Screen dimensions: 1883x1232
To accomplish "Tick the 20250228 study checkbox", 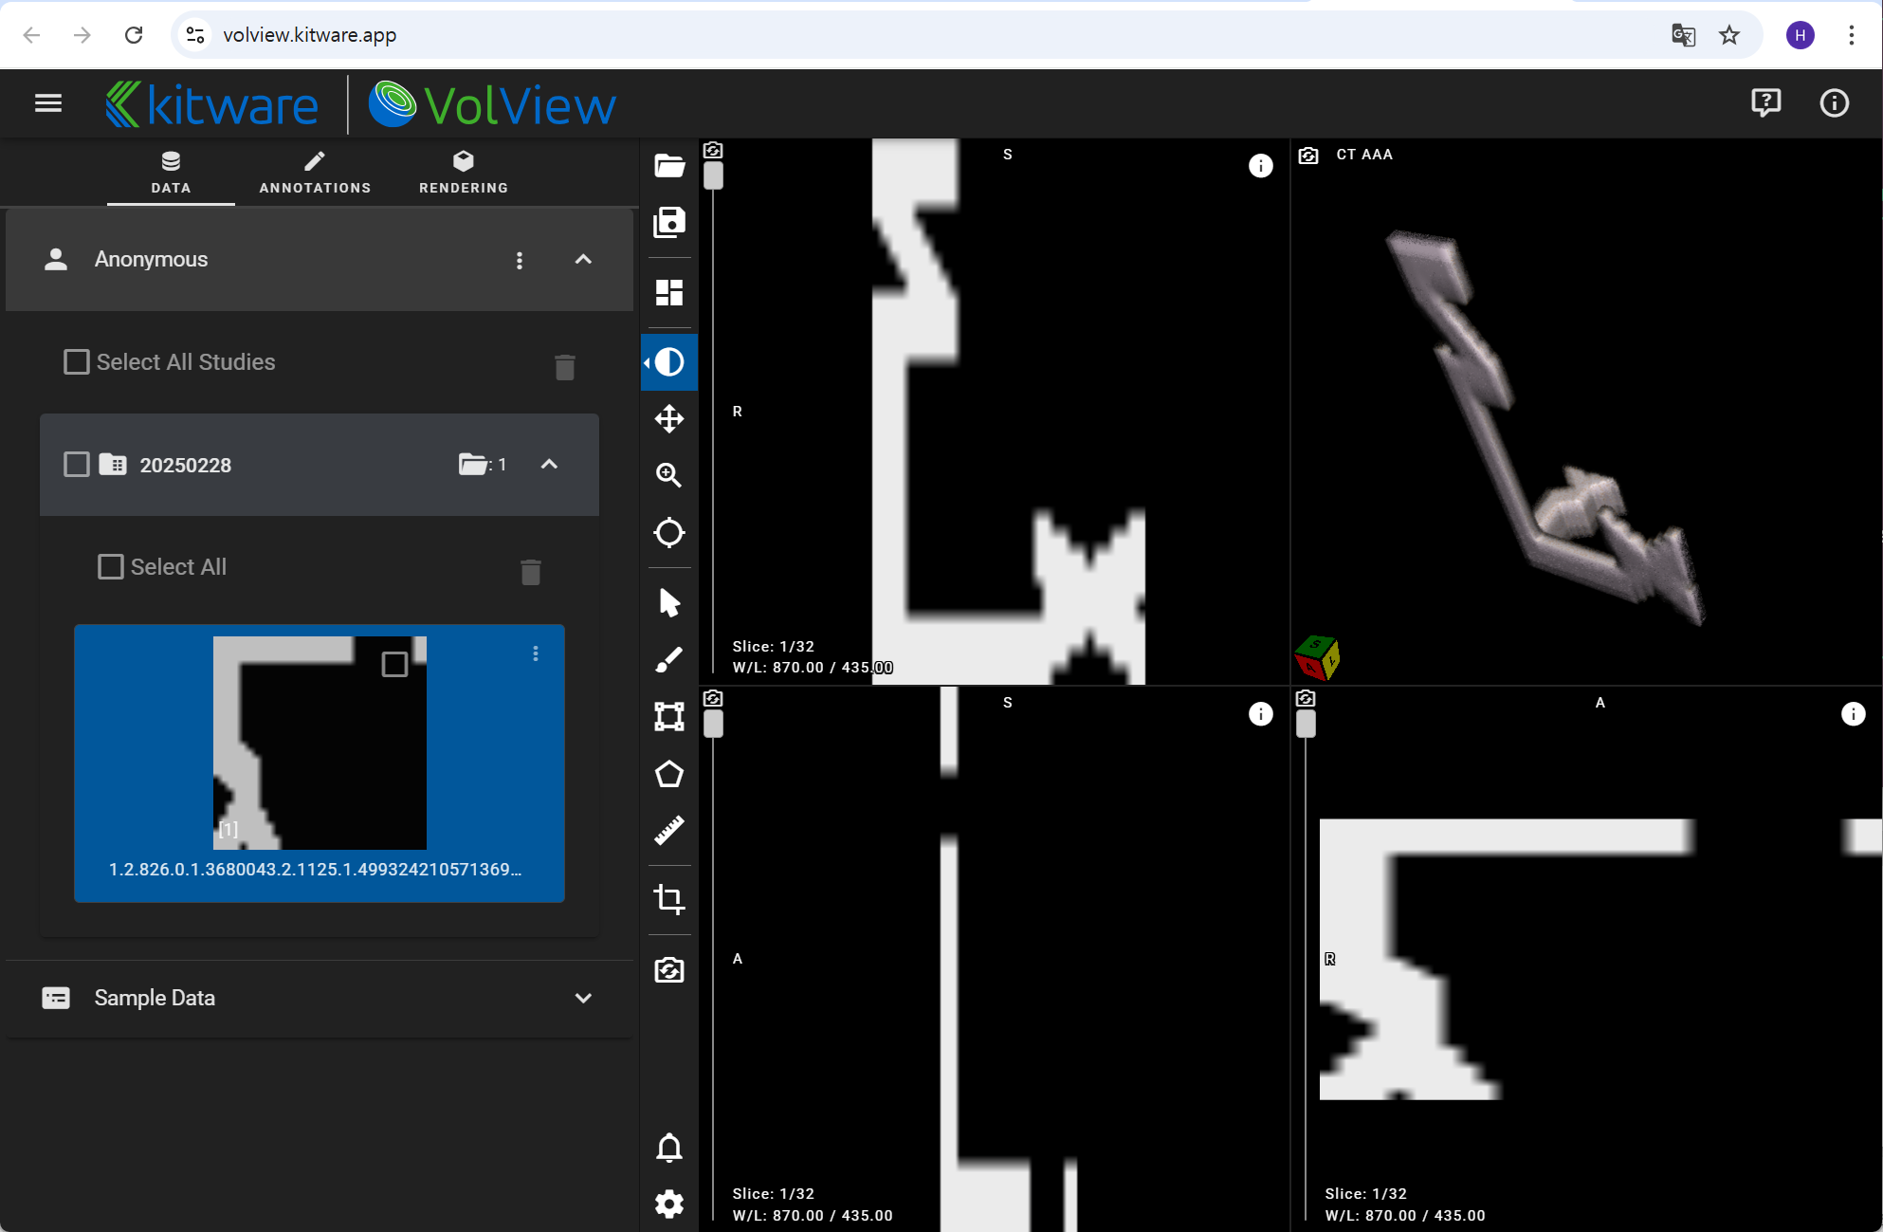I will pyautogui.click(x=77, y=465).
